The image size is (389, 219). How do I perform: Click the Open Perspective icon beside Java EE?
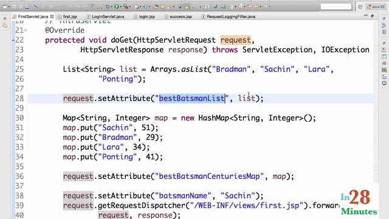pyautogui.click(x=360, y=7)
